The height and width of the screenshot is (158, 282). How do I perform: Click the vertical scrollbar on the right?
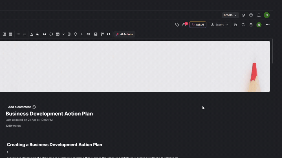[272, 51]
